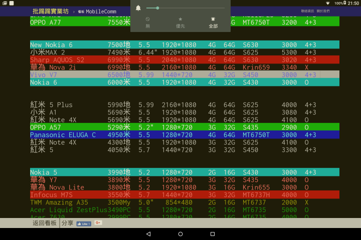361x240 pixels.
Task: Select the 華為 Nova Lite row name
Action: 57,187
